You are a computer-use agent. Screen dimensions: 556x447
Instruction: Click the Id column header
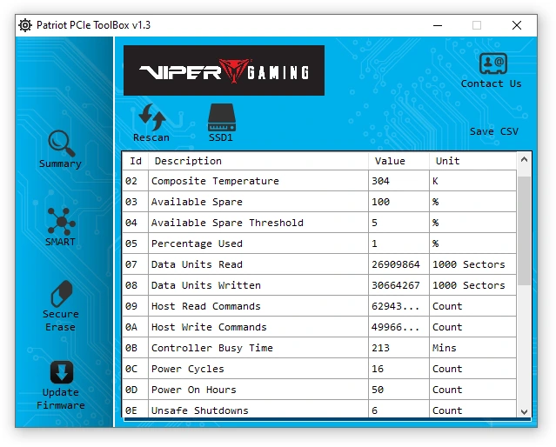tap(136, 161)
